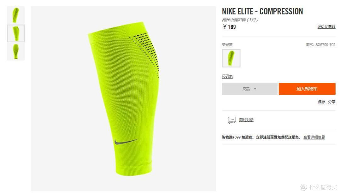This screenshot has height=194, width=340.
Task: Click the 加入购物车 add to cart button
Action: [307, 89]
